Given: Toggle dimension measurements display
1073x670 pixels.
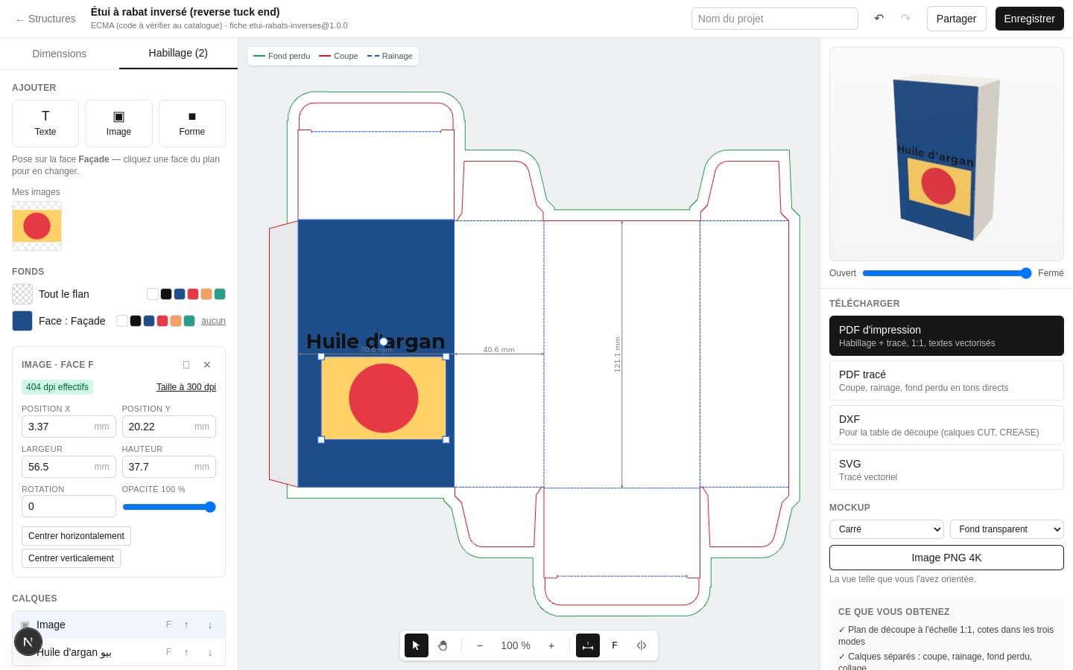Looking at the screenshot, I should click(588, 645).
